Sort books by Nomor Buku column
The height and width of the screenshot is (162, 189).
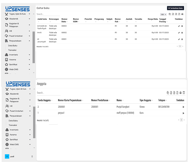coord(64,20)
